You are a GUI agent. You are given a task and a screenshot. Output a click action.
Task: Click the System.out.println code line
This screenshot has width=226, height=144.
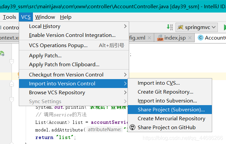click(81, 107)
